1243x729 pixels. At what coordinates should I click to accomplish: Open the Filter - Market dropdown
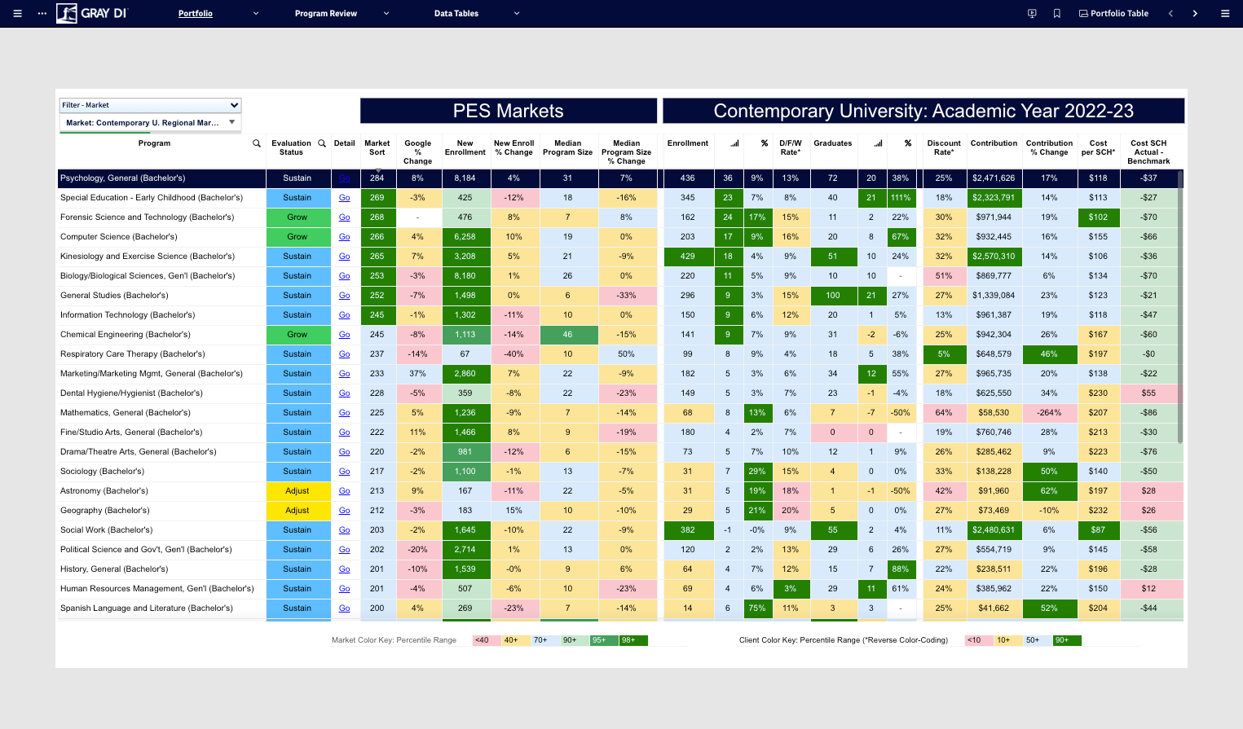[150, 105]
